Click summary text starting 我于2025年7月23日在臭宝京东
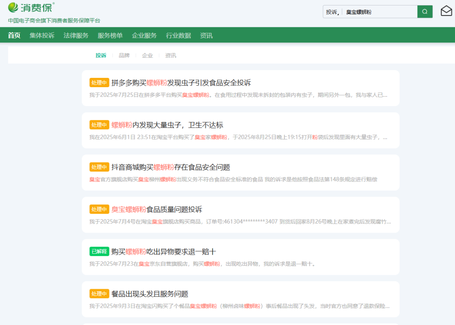The width and height of the screenshot is (455, 325). pos(202,264)
